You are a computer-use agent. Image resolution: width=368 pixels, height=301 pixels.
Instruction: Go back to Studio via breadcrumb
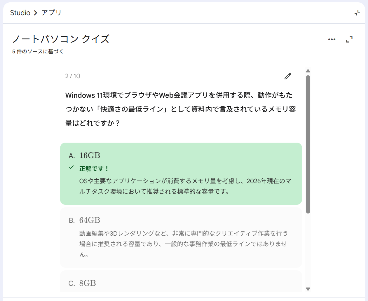(20, 13)
